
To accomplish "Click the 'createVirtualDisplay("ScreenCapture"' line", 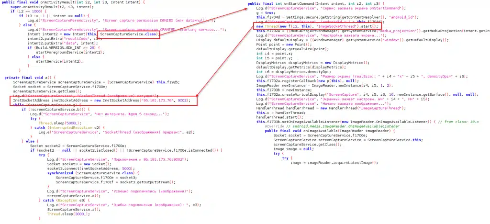I will point(367,94).
